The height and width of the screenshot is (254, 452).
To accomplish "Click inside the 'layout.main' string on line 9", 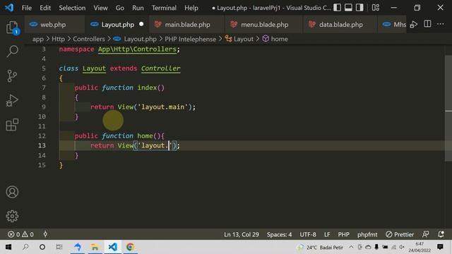I will pyautogui.click(x=162, y=107).
